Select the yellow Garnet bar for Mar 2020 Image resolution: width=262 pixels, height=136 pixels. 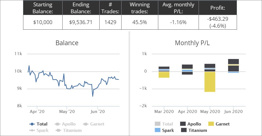point(164,75)
